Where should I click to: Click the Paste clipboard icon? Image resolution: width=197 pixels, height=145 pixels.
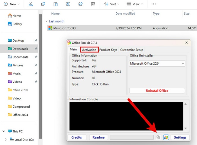pyautogui.click(x=55, y=4)
